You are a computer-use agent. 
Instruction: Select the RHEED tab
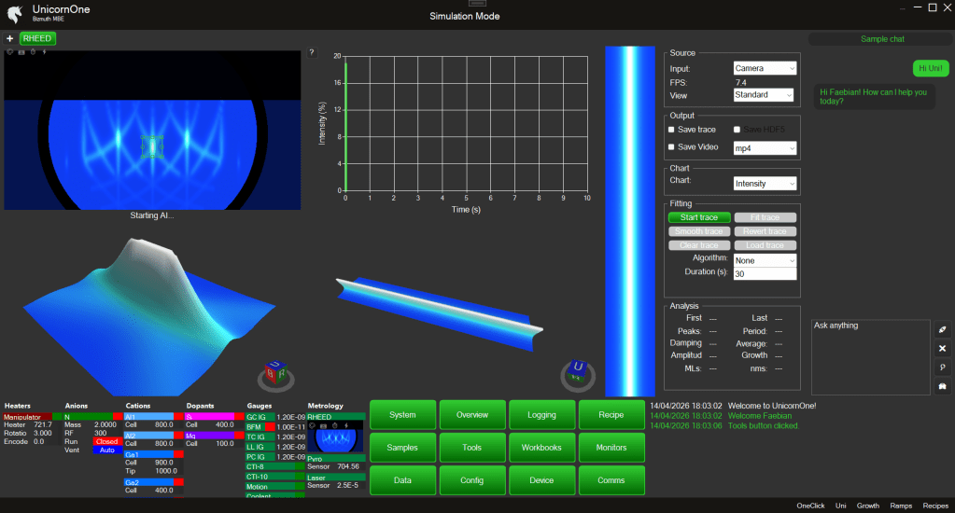click(37, 38)
